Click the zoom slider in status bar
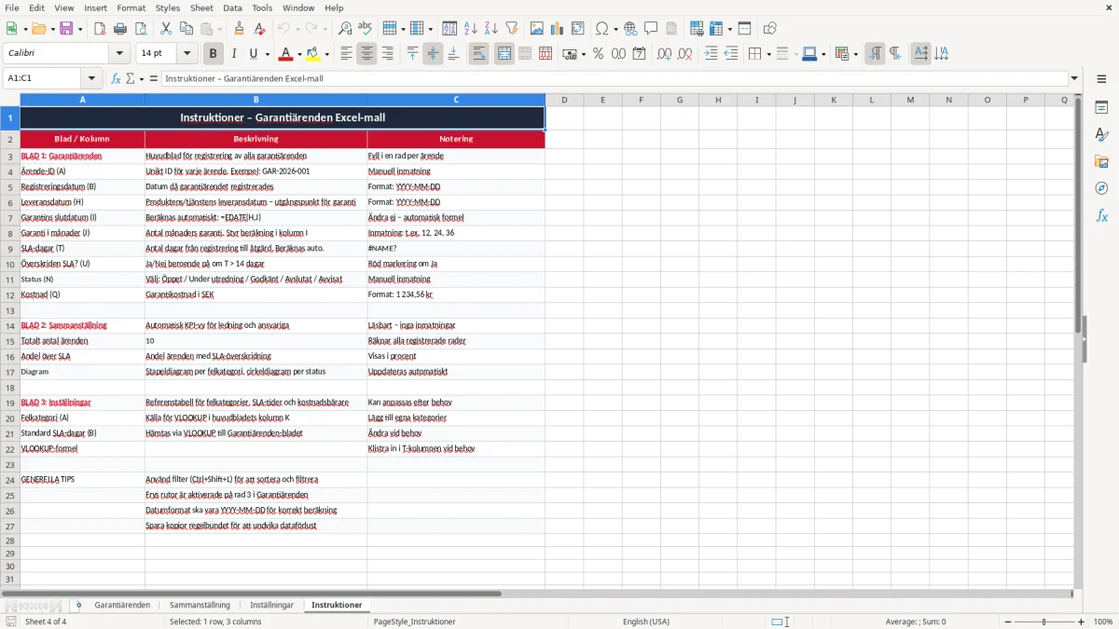The width and height of the screenshot is (1119, 629). 1043,622
